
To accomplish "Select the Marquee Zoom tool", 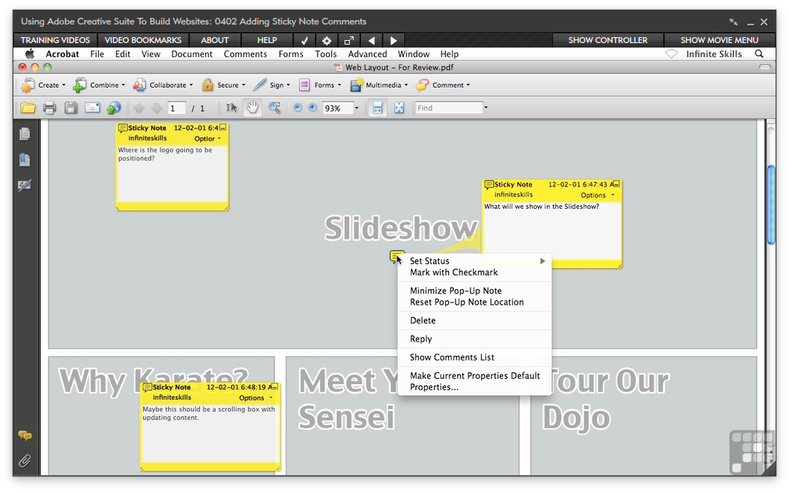I will [274, 108].
